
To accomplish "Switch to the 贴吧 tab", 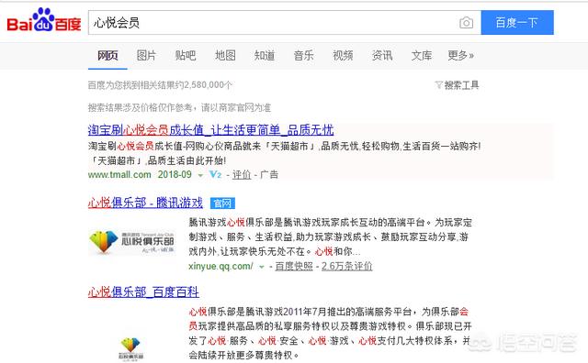I will click(x=186, y=55).
